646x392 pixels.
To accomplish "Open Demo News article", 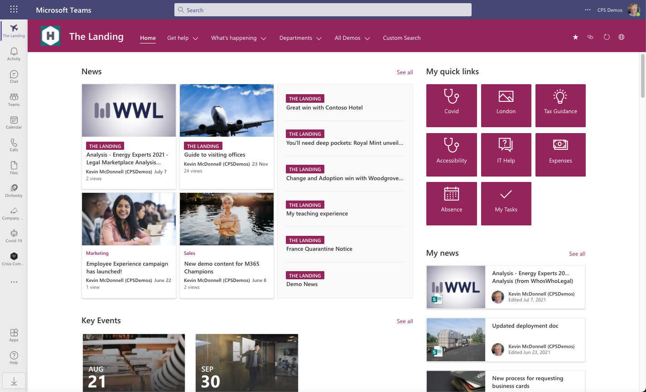I will (x=302, y=284).
